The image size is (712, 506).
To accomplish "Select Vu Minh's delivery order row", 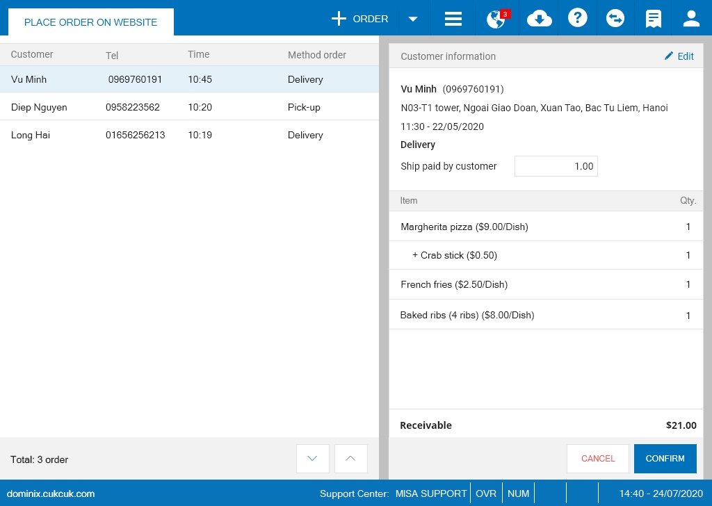I will point(189,79).
